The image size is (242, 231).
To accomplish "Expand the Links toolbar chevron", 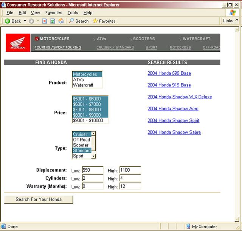I will point(237,20).
